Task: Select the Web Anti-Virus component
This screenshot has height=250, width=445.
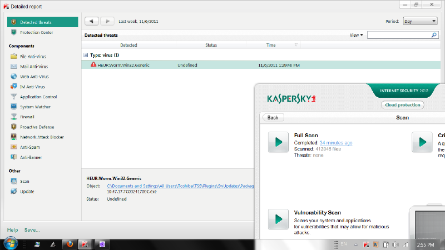Action: [x=34, y=77]
